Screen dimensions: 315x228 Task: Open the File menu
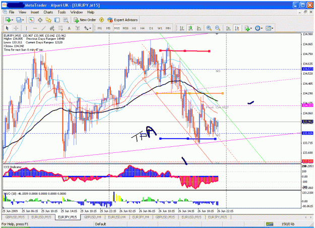click(x=12, y=12)
